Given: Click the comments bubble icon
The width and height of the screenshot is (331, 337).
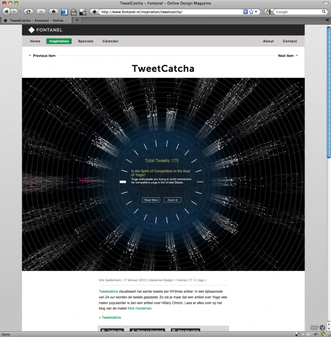Looking at the screenshot, I should pos(191,280).
